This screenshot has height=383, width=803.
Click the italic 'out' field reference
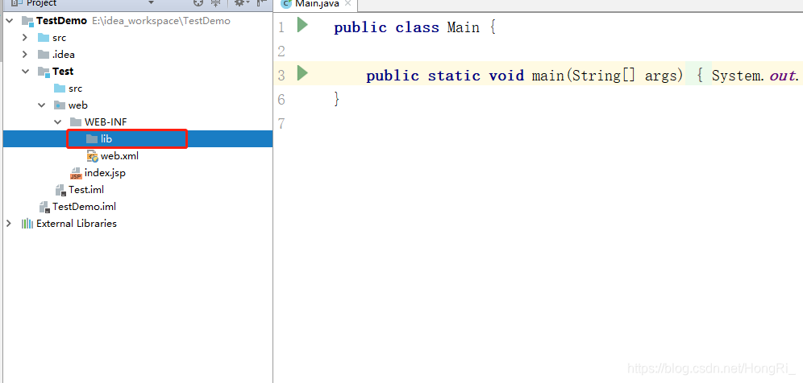pos(781,76)
